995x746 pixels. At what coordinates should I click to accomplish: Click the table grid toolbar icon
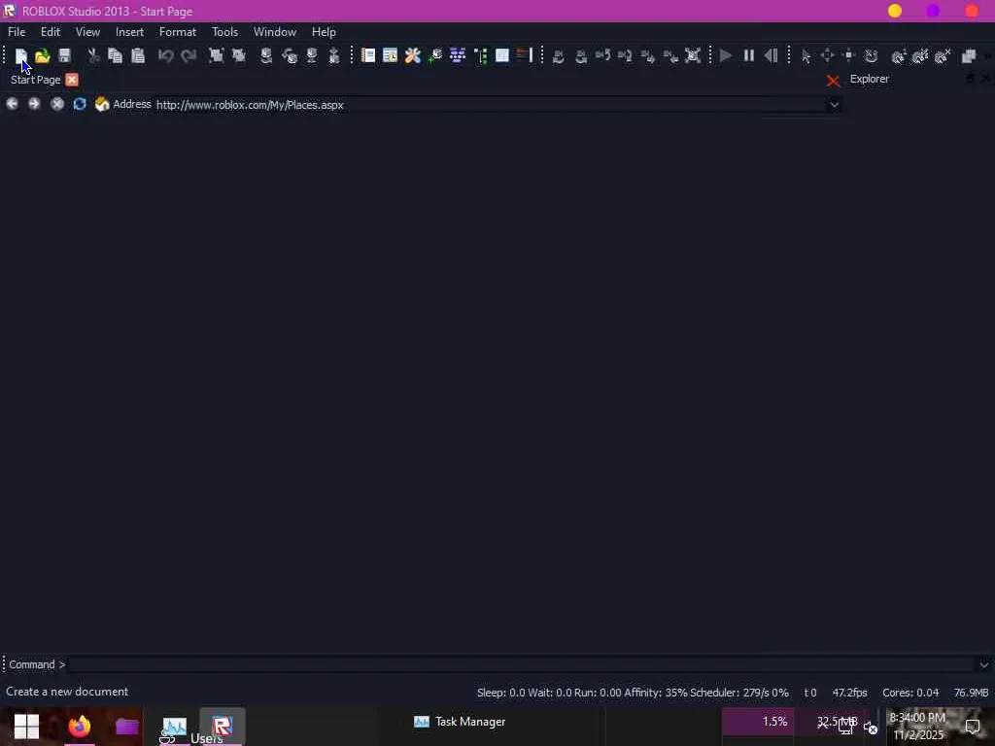click(502, 55)
